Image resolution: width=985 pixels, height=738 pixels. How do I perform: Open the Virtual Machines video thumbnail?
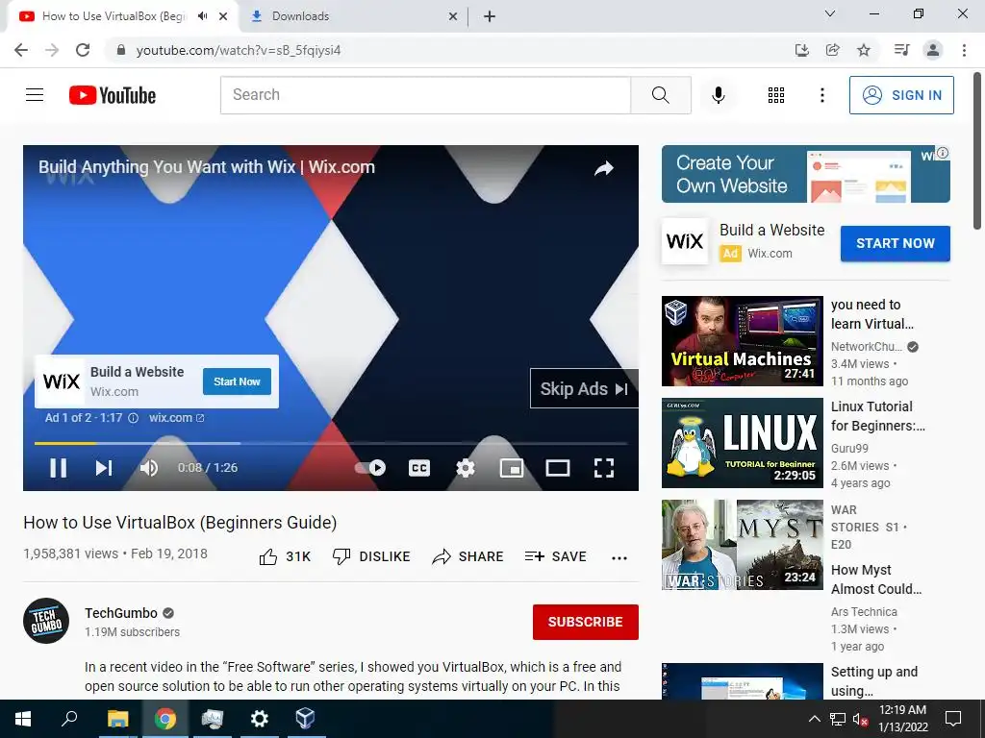743,341
